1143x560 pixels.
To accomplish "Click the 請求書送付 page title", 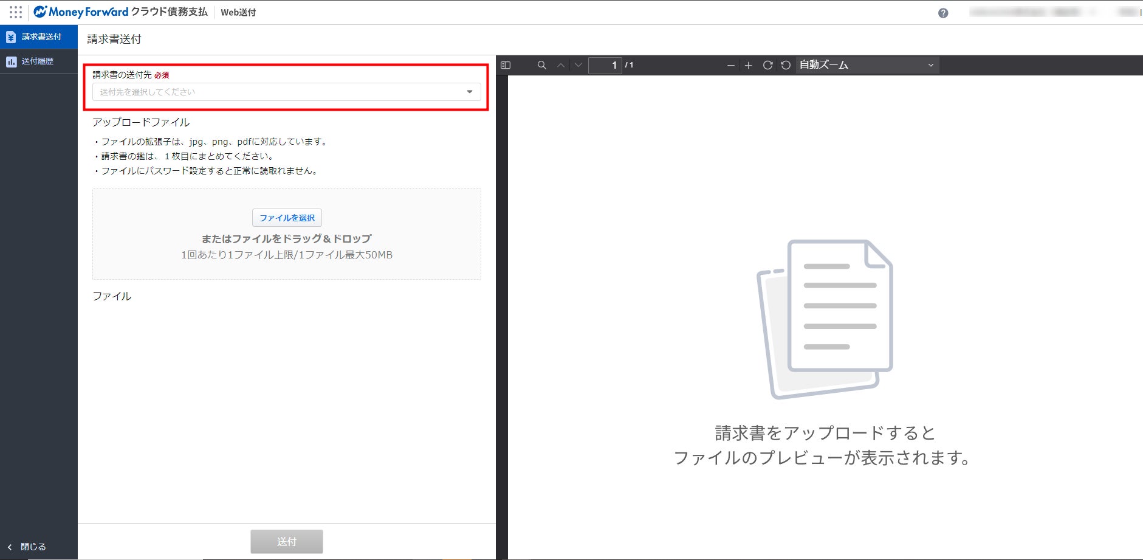I will click(114, 39).
